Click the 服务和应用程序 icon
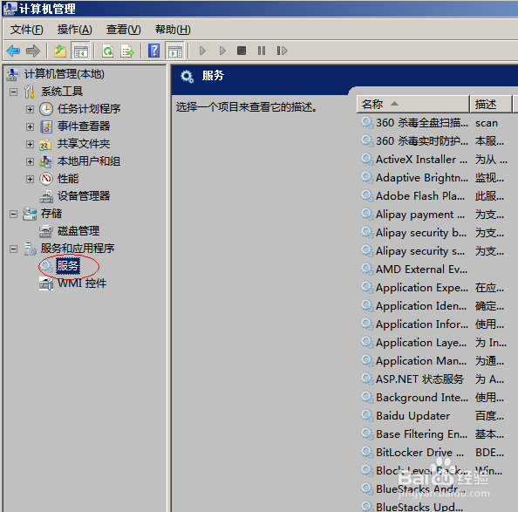518x512 pixels. (x=30, y=249)
